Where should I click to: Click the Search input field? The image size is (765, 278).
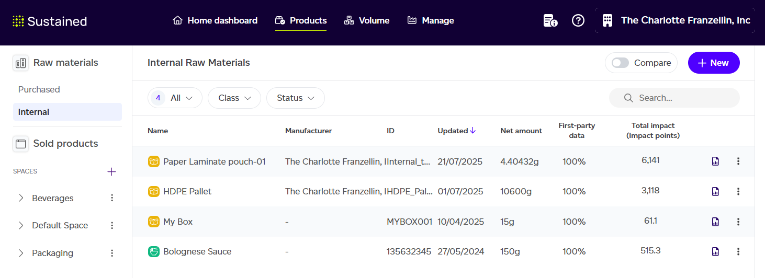pyautogui.click(x=680, y=98)
